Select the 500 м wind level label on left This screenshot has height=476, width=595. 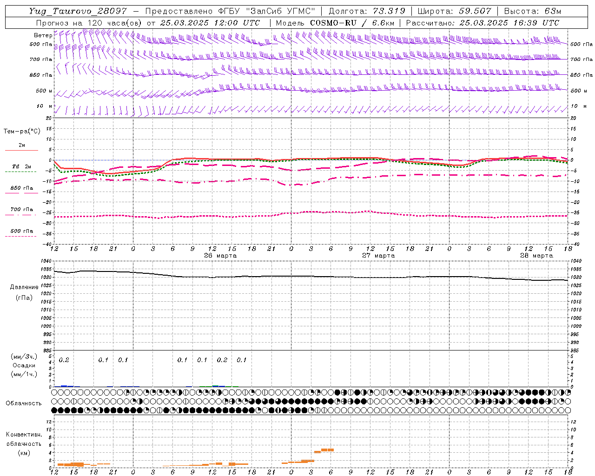44,91
